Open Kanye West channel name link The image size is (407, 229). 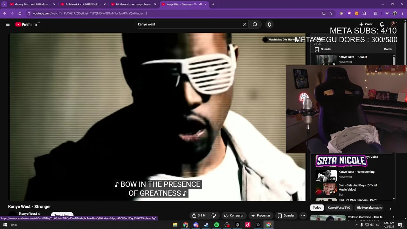coord(28,214)
